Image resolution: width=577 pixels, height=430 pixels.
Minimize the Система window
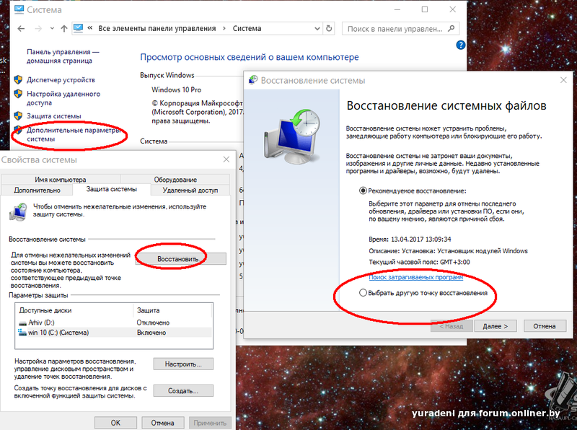pyautogui.click(x=397, y=9)
